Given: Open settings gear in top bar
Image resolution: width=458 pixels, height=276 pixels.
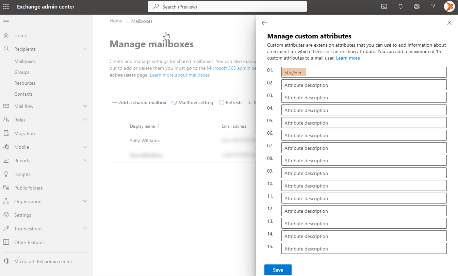Looking at the screenshot, I should (416, 6).
